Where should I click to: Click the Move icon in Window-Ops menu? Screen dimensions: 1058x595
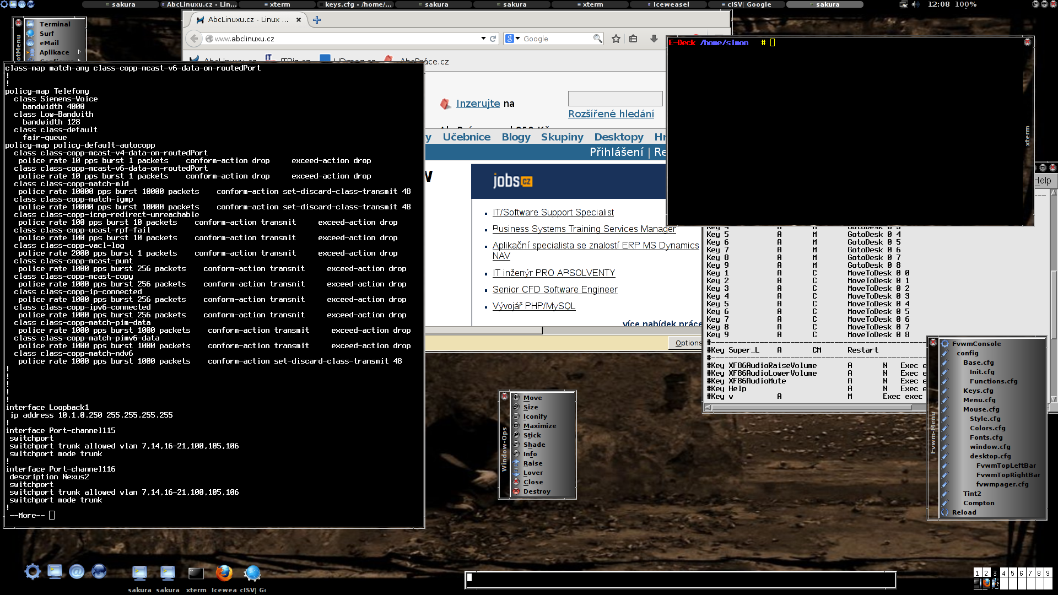coord(516,397)
